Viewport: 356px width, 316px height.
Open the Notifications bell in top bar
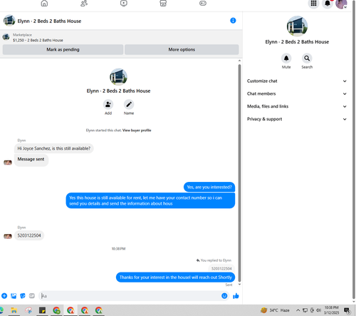[x=328, y=4]
